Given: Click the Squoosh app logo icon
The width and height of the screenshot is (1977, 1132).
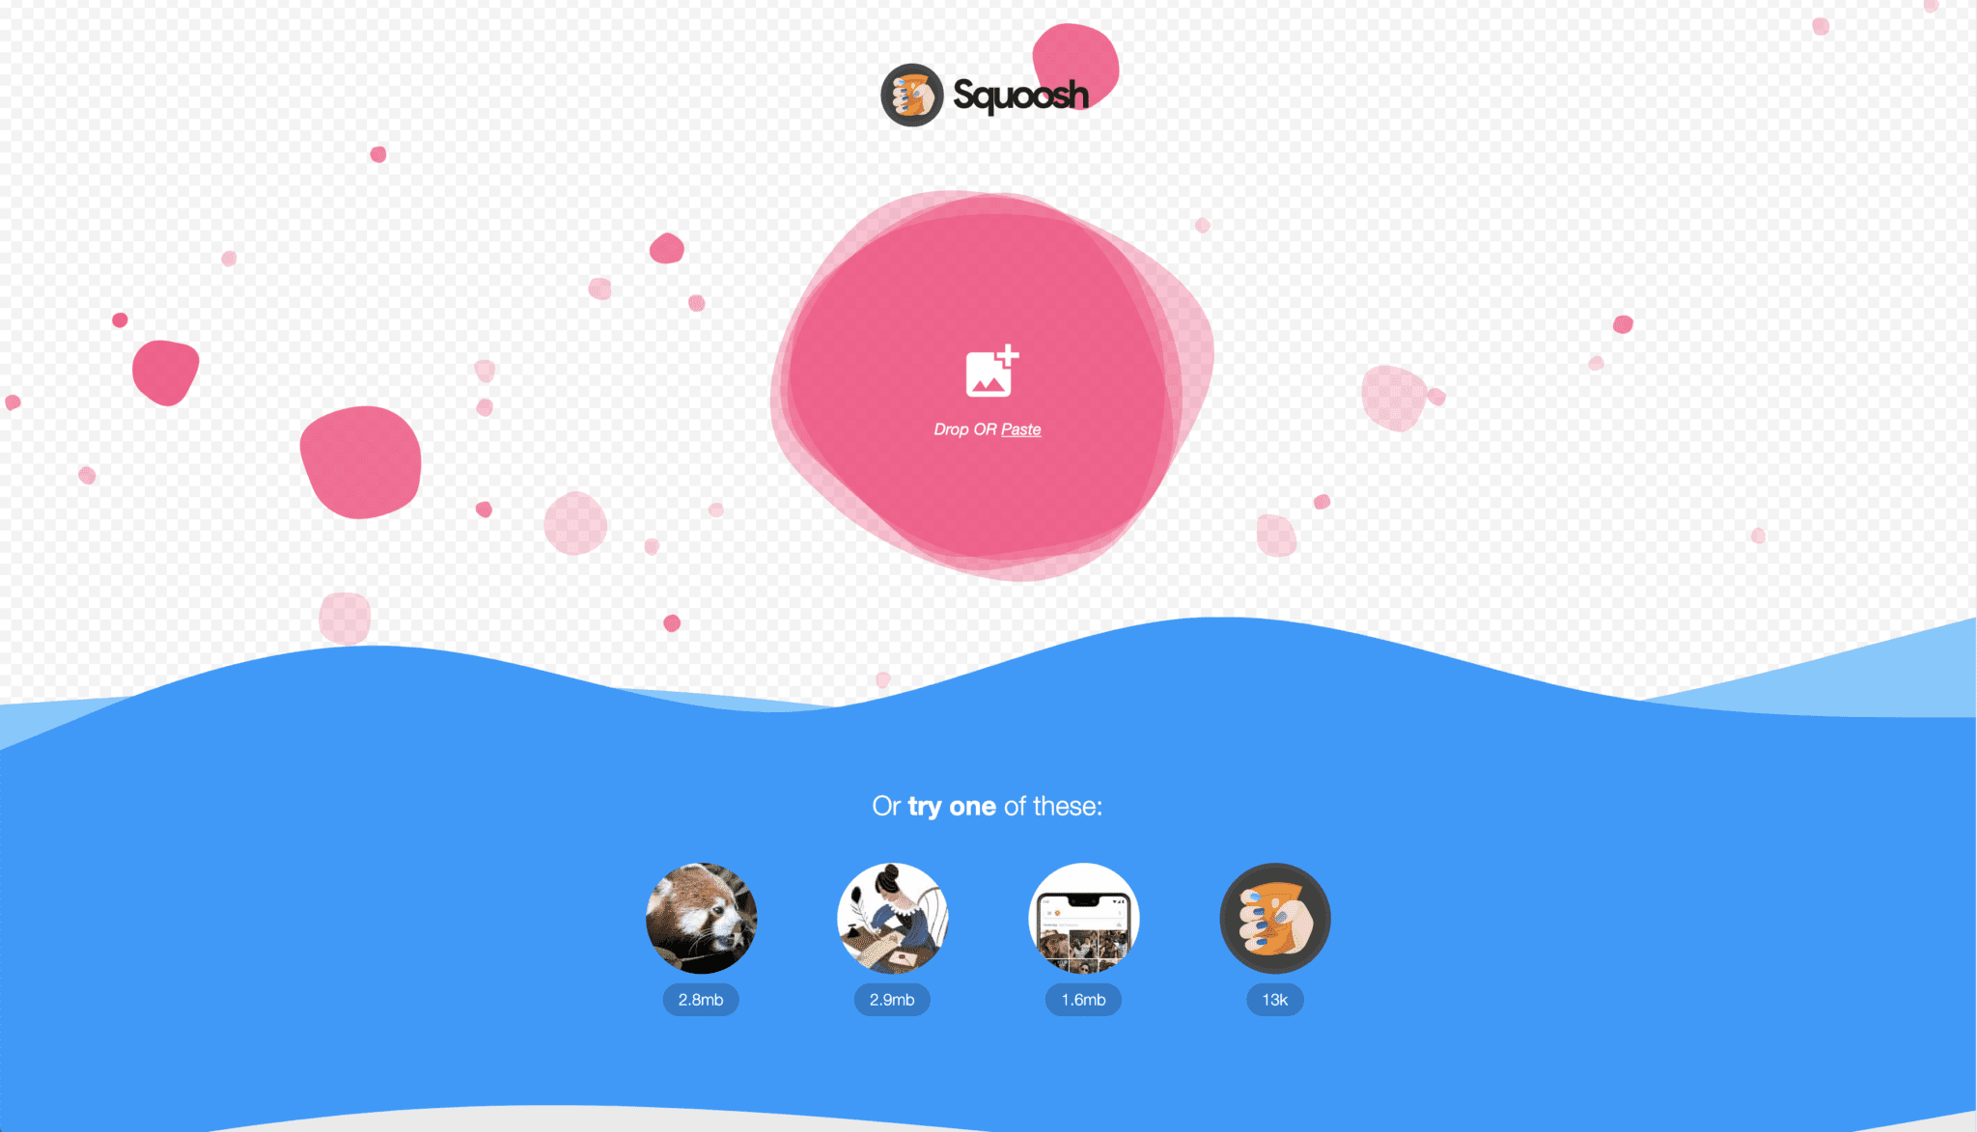Looking at the screenshot, I should 908,93.
